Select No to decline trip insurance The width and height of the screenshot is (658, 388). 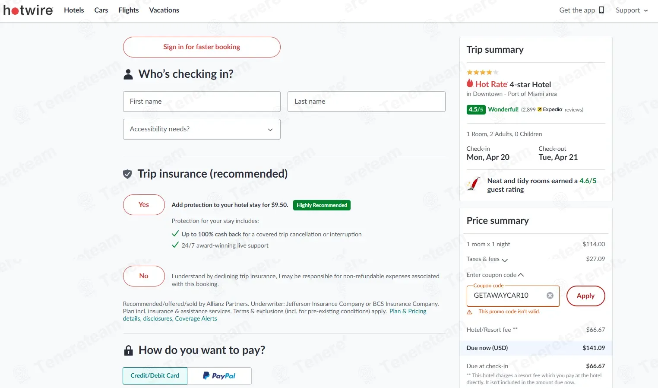tap(144, 276)
